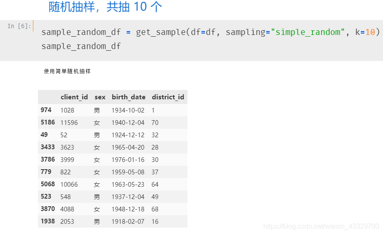This screenshot has width=383, height=234.
Task: Click row index 3870
Action: [48, 209]
